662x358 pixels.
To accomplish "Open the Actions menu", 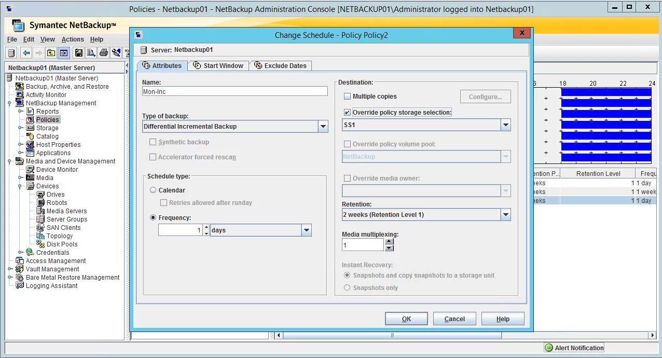I will [x=73, y=39].
